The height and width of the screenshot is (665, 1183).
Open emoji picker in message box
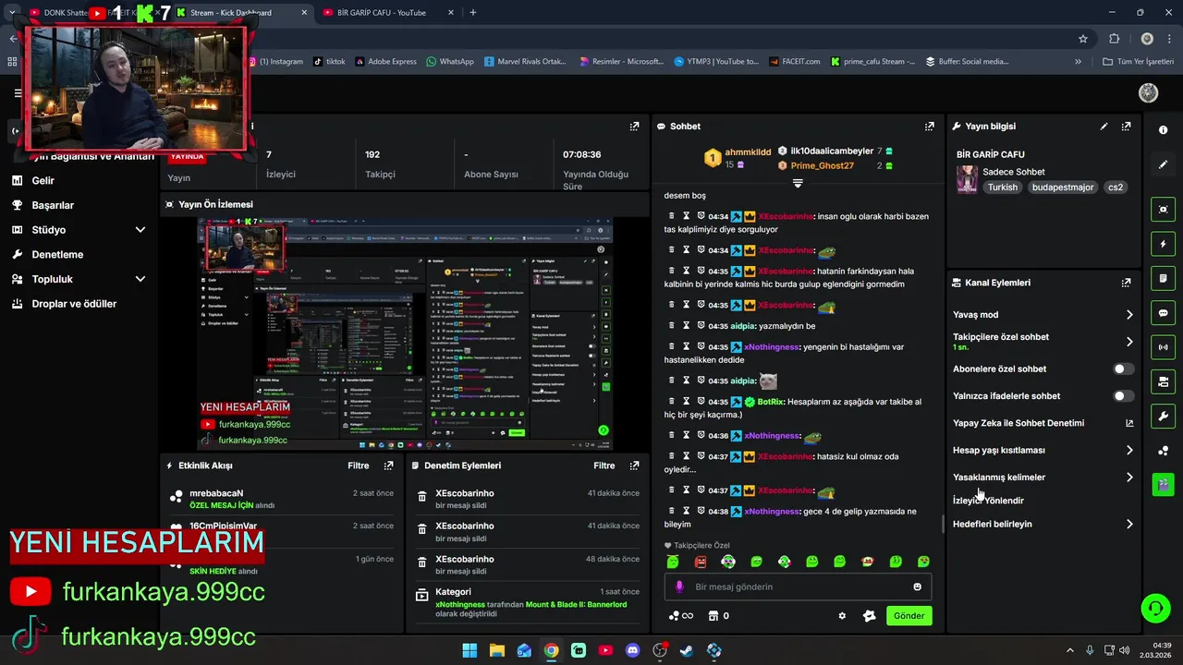coord(917,586)
